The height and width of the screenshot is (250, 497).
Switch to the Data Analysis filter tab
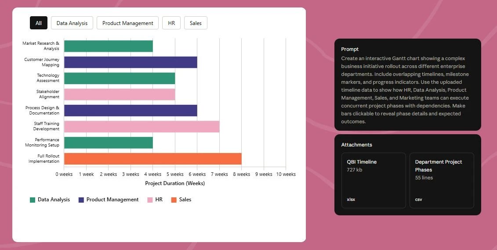pos(72,23)
